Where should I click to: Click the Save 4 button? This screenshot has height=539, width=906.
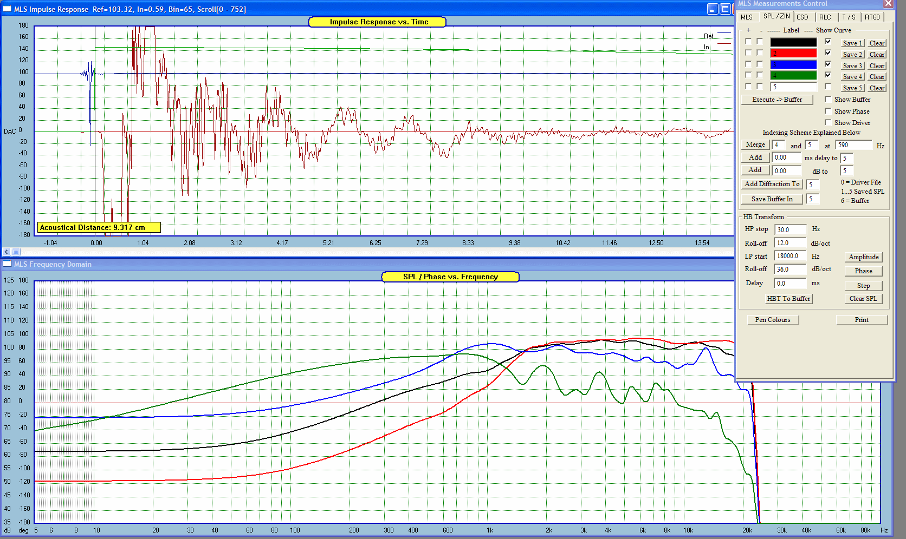[x=852, y=77]
